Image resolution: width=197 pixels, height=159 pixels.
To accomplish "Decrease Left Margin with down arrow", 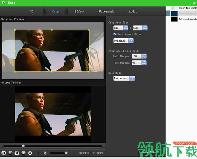I will coord(144,58).
